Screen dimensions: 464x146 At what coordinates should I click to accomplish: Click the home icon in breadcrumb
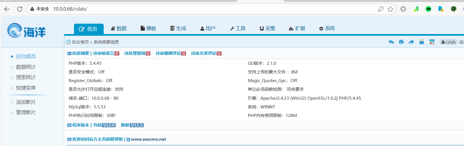point(68,42)
